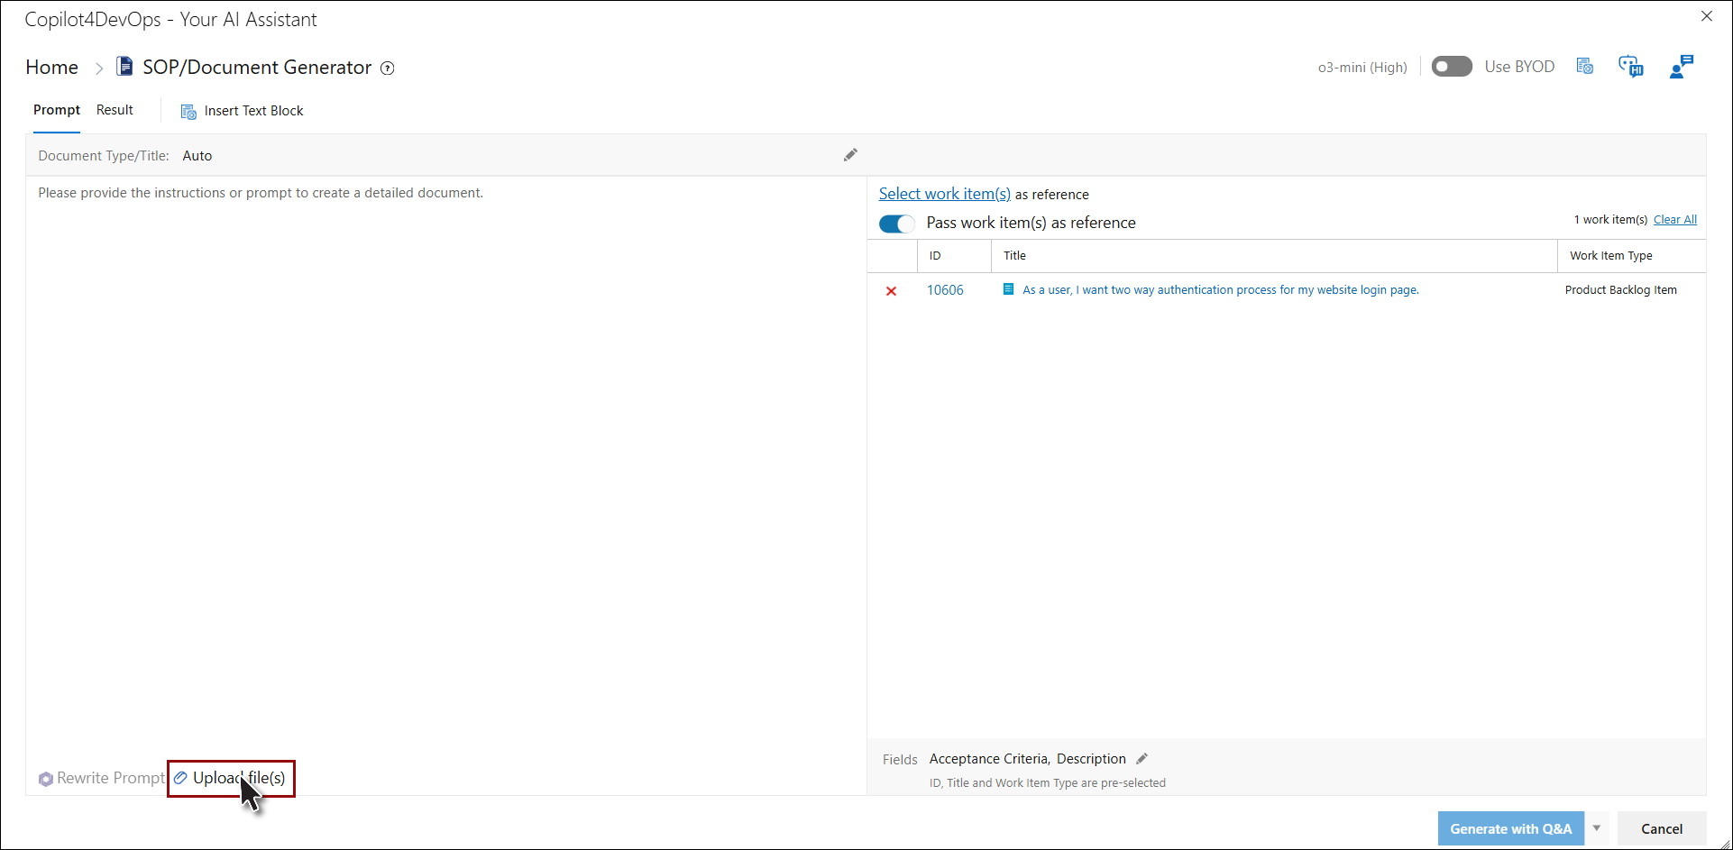Open the Select work item(s) link

pyautogui.click(x=944, y=194)
